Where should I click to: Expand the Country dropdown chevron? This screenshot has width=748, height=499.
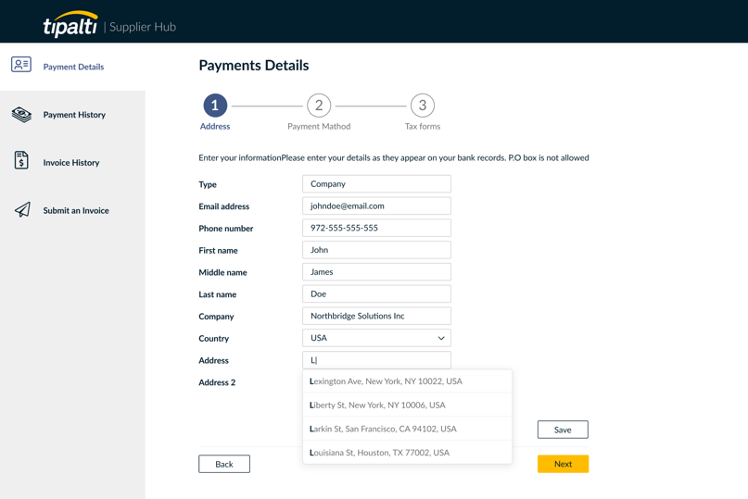click(441, 338)
